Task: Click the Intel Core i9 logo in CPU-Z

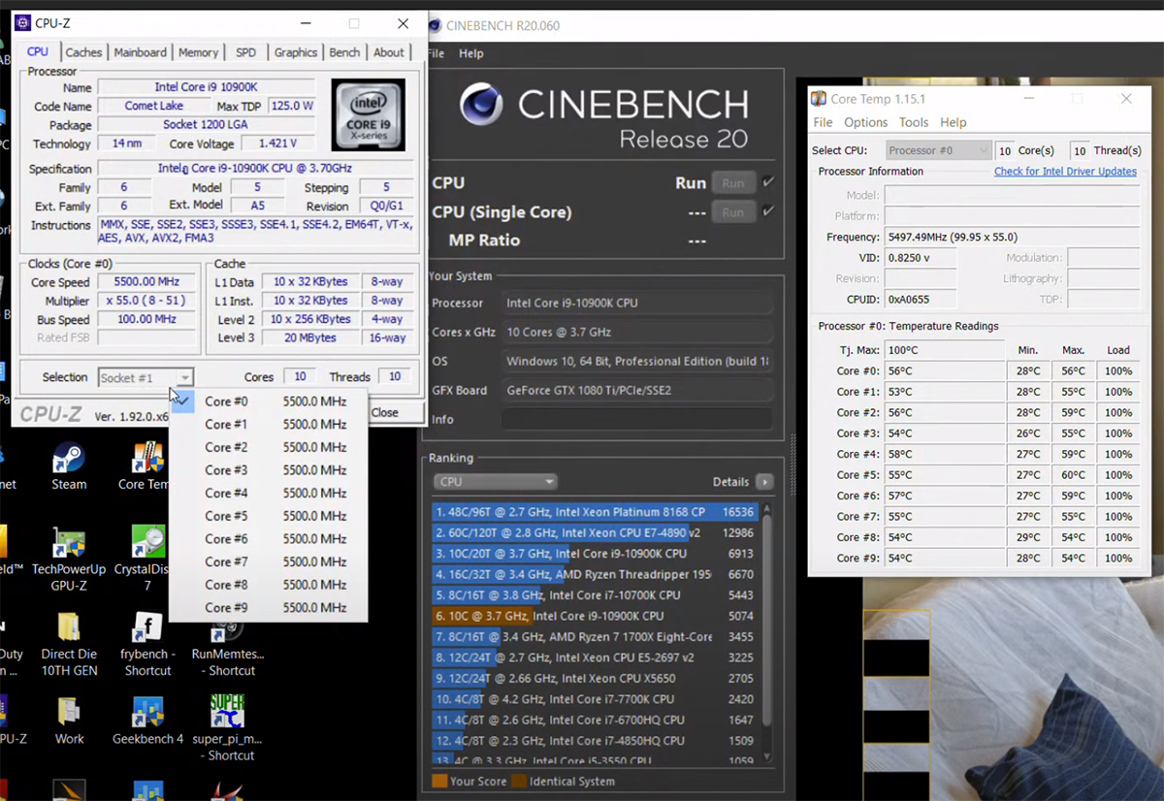Action: [x=368, y=114]
